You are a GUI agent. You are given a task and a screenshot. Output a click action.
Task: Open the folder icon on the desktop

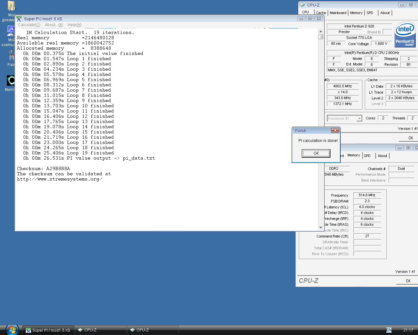click(x=11, y=6)
